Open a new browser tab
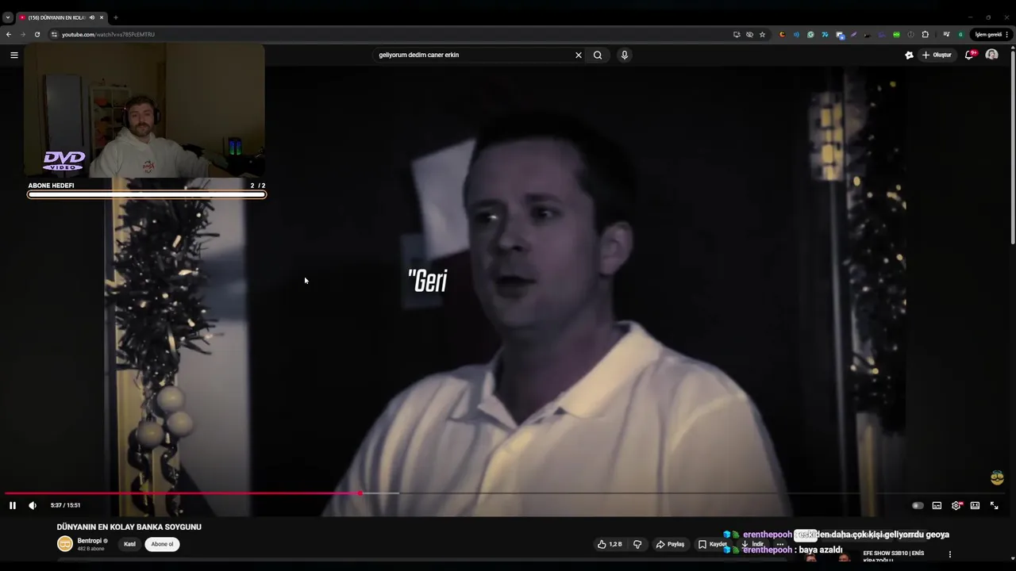This screenshot has height=571, width=1016. coord(116,17)
